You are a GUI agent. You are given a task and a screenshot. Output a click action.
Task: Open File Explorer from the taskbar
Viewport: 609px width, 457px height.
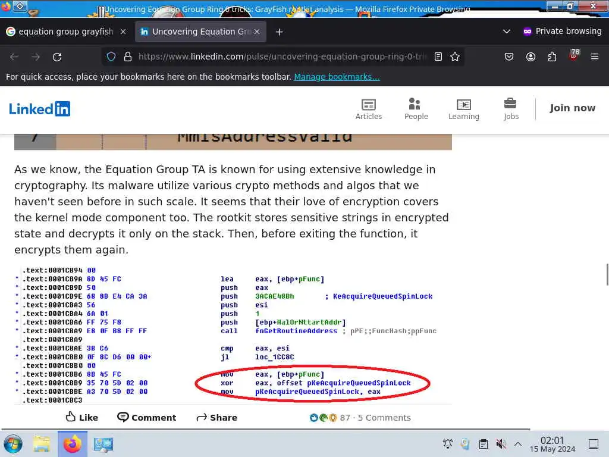[x=42, y=444]
